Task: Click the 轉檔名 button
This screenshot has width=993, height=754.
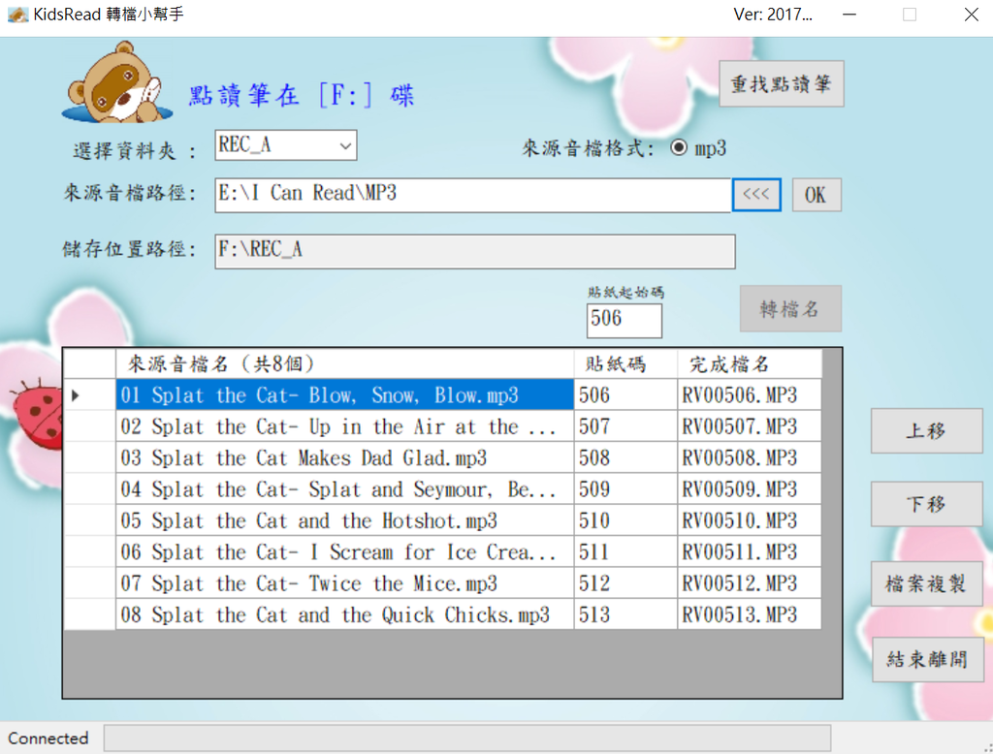Action: coord(790,308)
